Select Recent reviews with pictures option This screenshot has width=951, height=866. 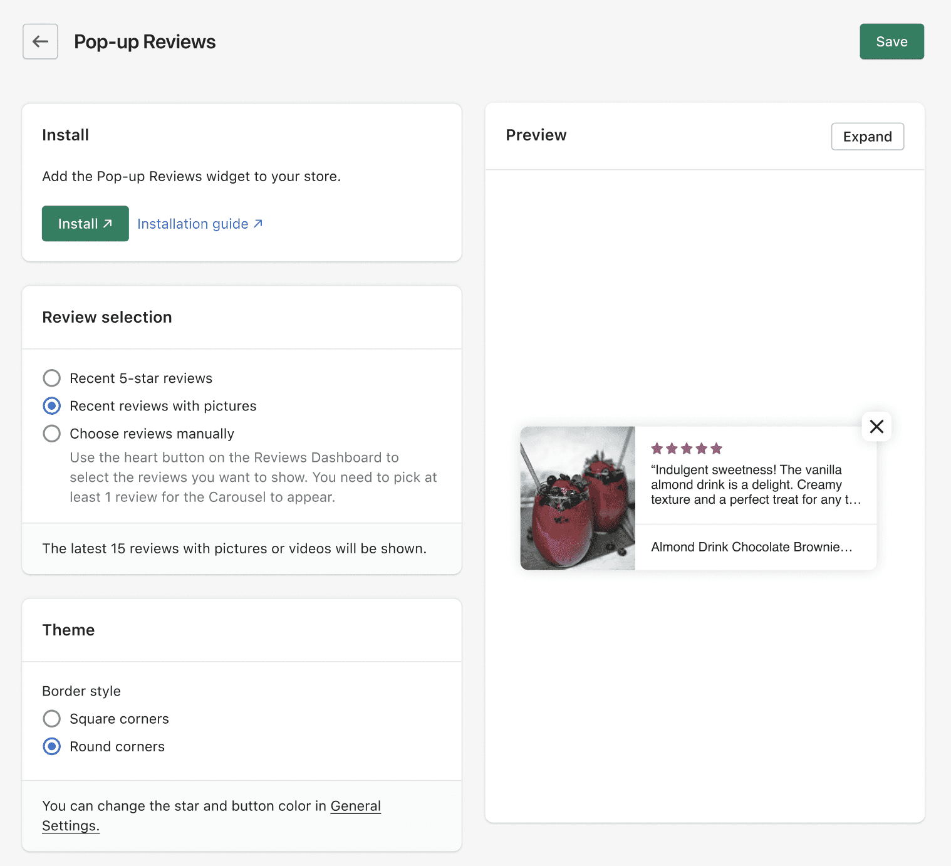(52, 406)
